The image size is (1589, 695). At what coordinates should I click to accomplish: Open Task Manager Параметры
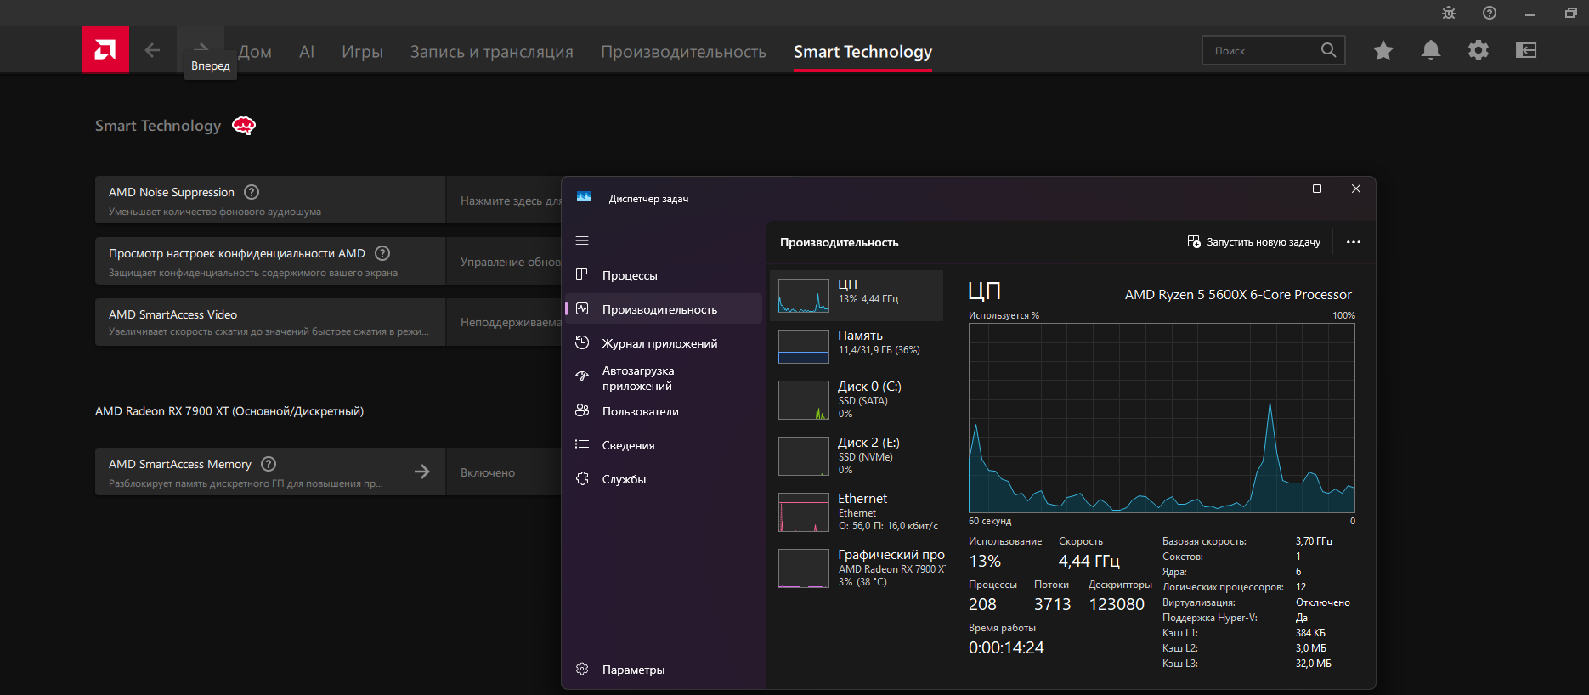[x=633, y=670]
